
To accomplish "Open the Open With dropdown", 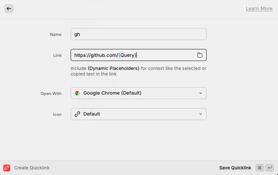I will point(138,93).
